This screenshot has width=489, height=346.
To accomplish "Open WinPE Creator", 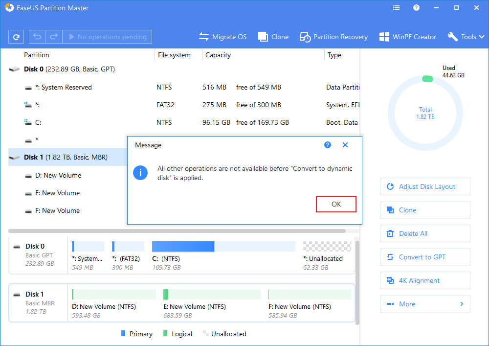I will (x=408, y=37).
